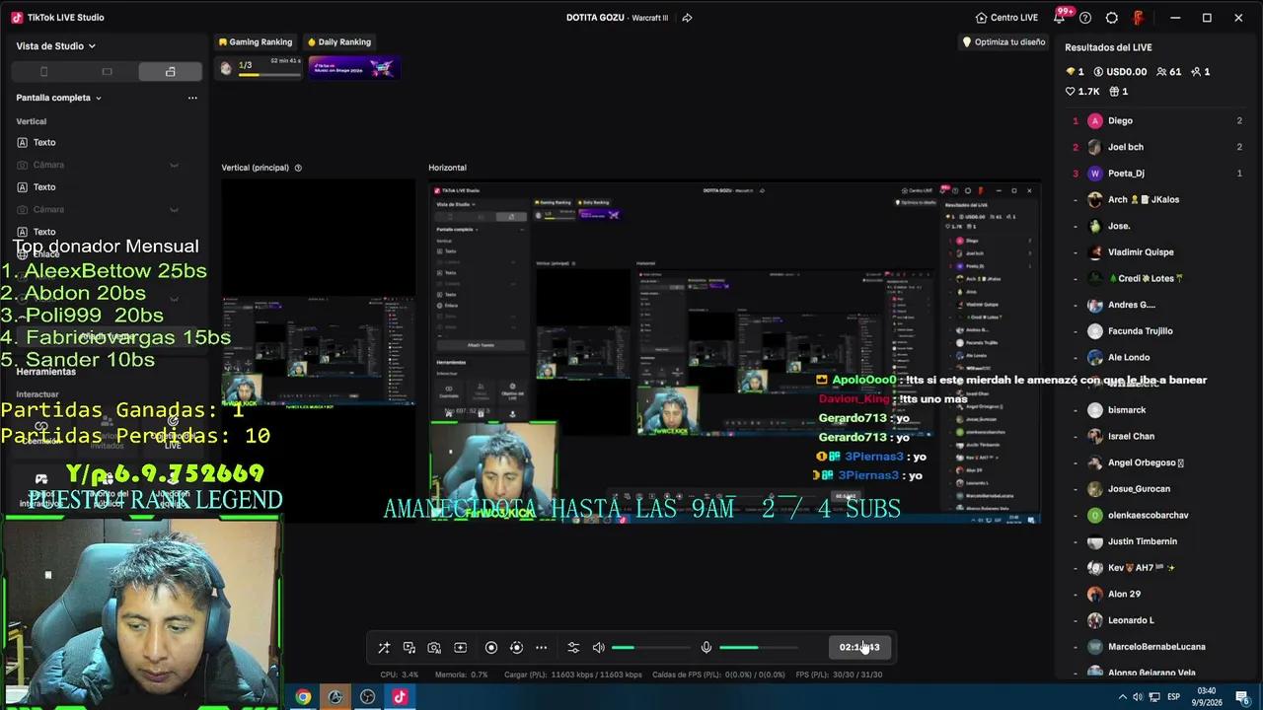Expand the lower Cámara source chevron
Image resolution: width=1263 pixels, height=710 pixels.
175,209
